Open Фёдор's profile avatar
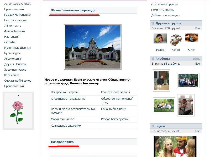The width and height of the screenshot is (210, 157). tap(160, 39)
